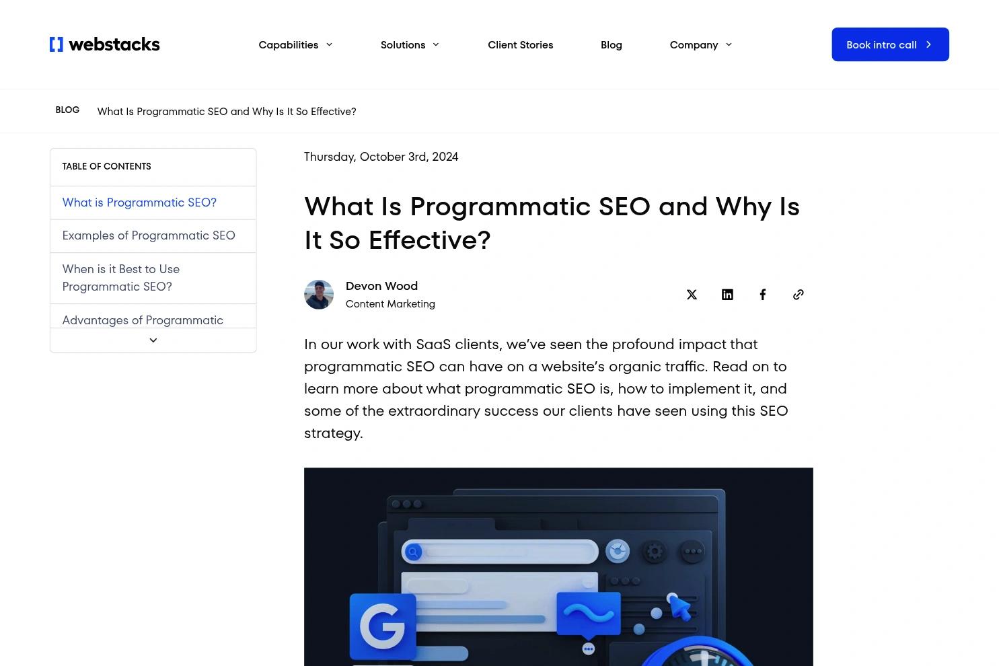Open the Capabilities dropdown menu
999x666 pixels.
coord(295,44)
